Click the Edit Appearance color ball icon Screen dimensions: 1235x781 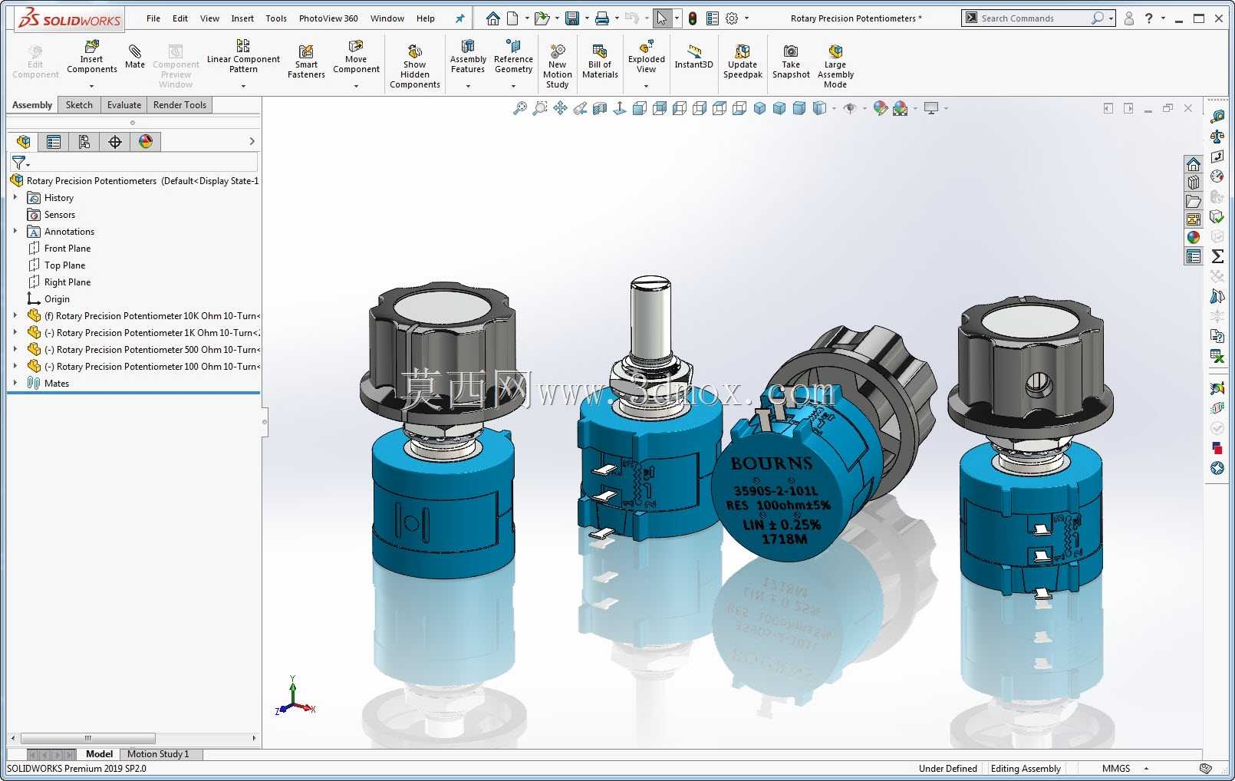tap(880, 108)
